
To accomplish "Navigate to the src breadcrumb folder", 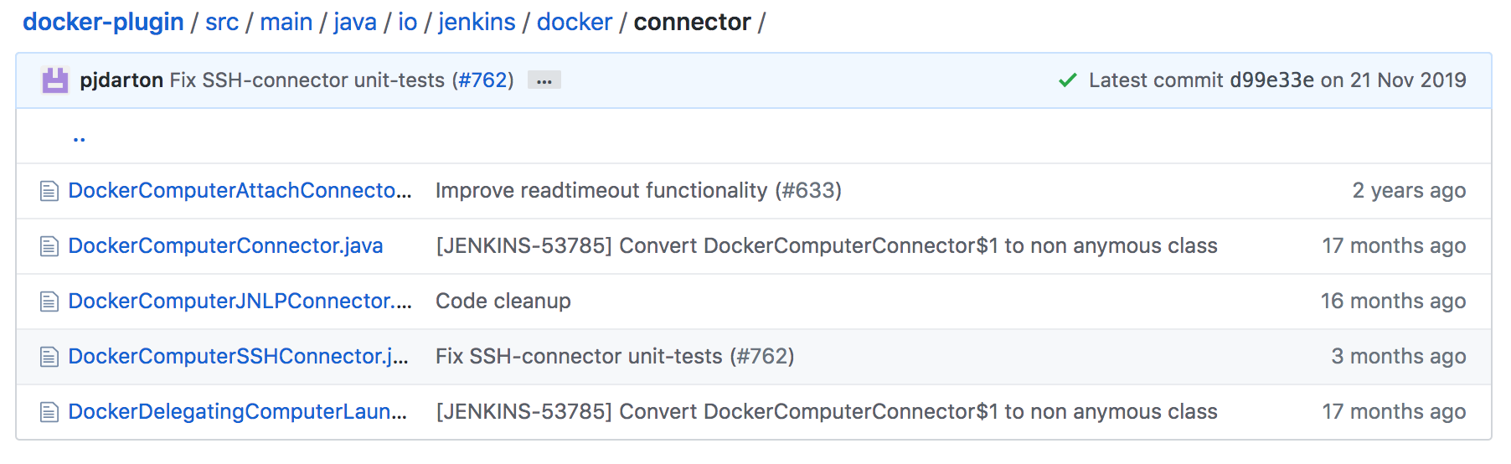I will coord(222,22).
